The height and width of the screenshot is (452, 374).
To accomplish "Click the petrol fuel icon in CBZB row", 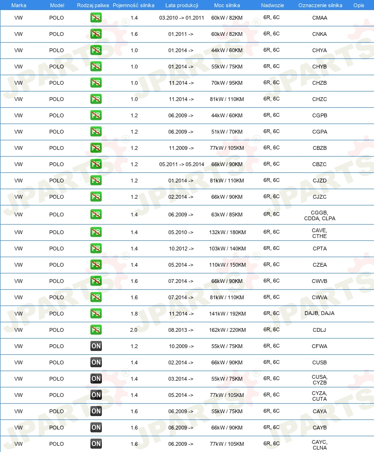I will (x=96, y=148).
